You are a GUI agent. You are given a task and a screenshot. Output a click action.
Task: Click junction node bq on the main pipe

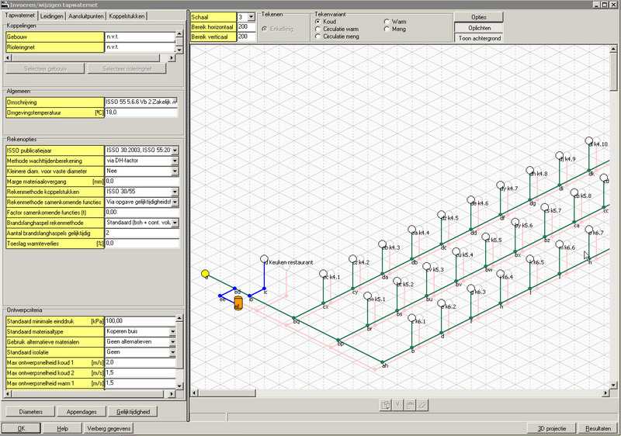[294, 318]
